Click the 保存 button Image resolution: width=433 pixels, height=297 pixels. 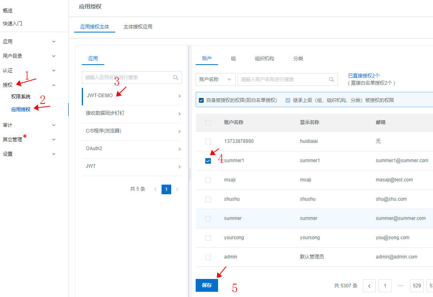207,285
